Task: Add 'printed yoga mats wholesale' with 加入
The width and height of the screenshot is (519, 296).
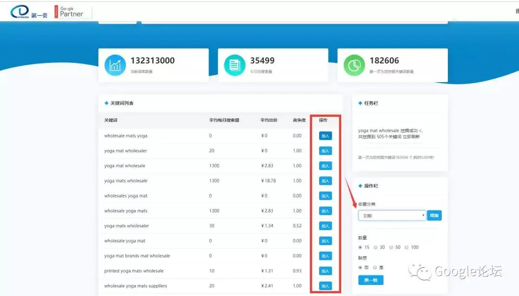Action: (x=325, y=271)
